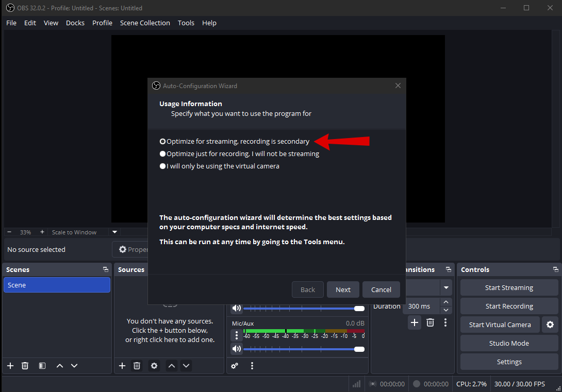Viewport: 562px width, 392px height.
Task: Select Optimize for streaming radio option
Action: click(x=163, y=141)
